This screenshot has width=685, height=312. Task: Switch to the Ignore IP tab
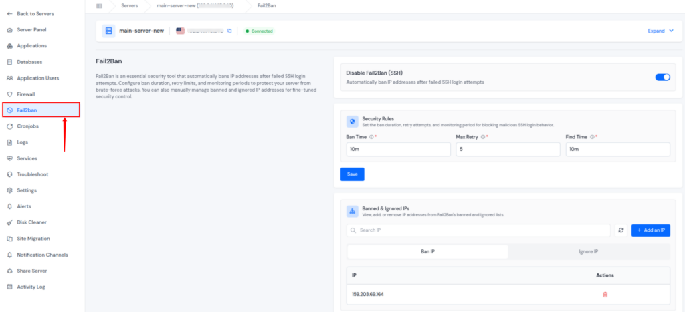pyautogui.click(x=588, y=252)
